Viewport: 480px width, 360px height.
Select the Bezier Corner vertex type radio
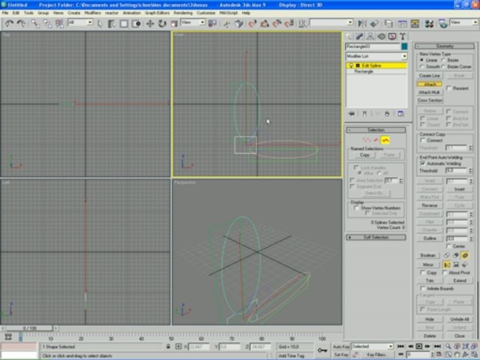tap(443, 66)
